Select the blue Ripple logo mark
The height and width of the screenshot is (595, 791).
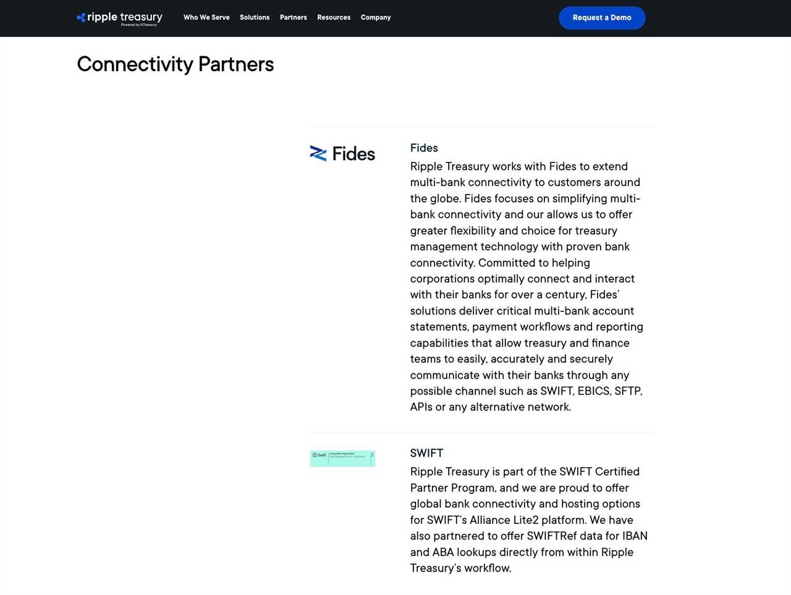tap(81, 17)
